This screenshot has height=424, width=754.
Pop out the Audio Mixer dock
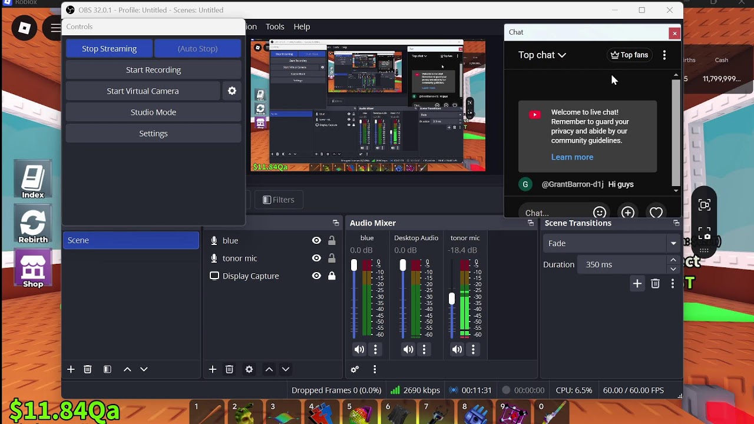point(531,223)
